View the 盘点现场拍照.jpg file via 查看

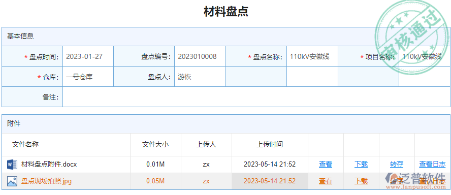click(x=326, y=181)
